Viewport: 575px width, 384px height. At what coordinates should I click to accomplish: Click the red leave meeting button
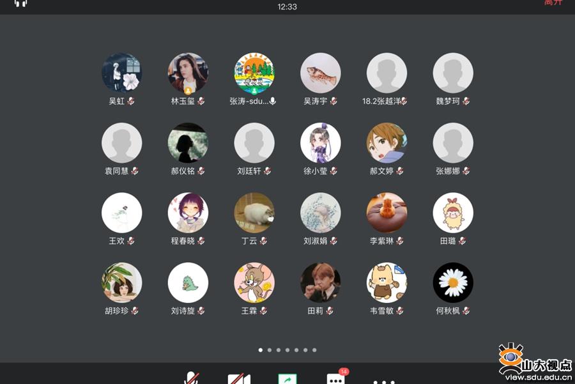click(x=553, y=3)
